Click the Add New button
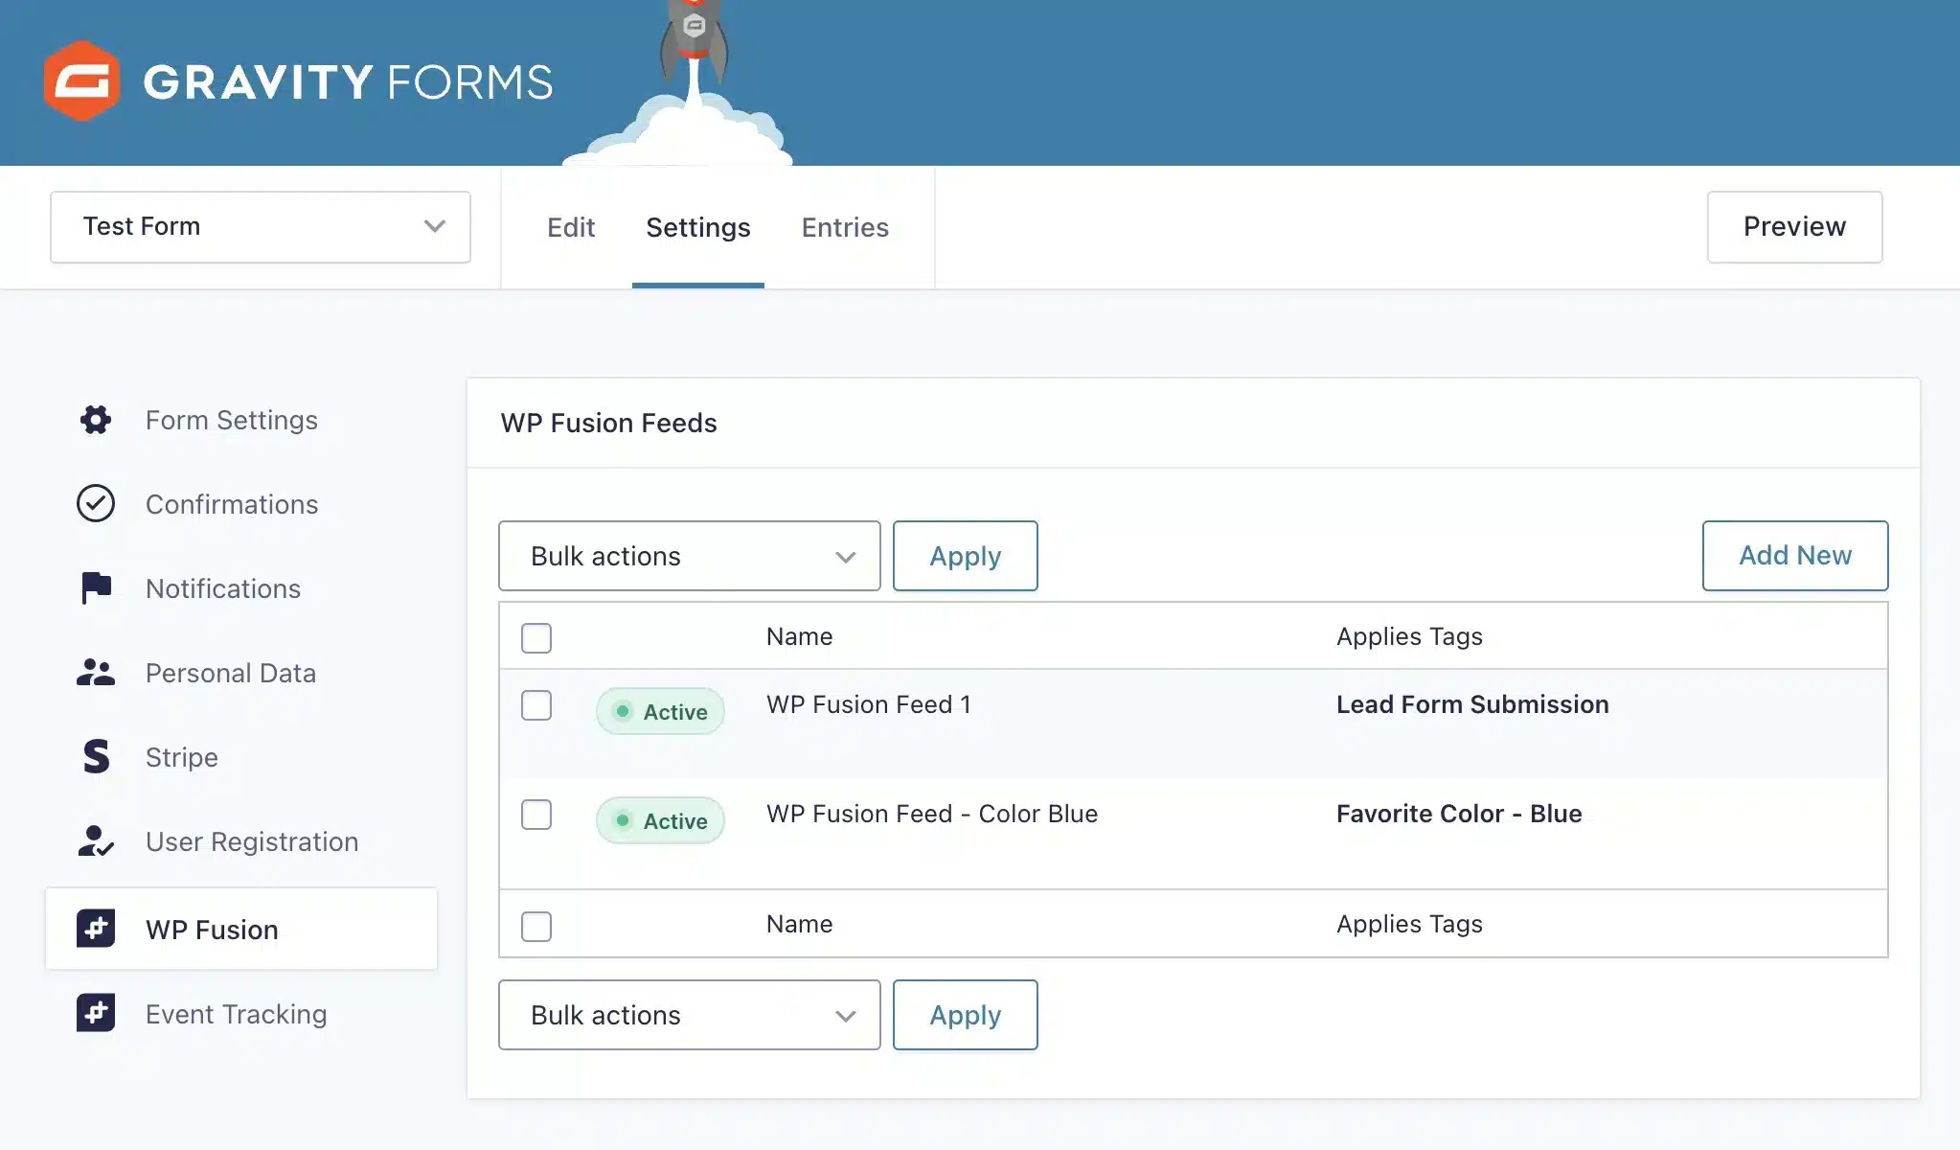 tap(1794, 556)
